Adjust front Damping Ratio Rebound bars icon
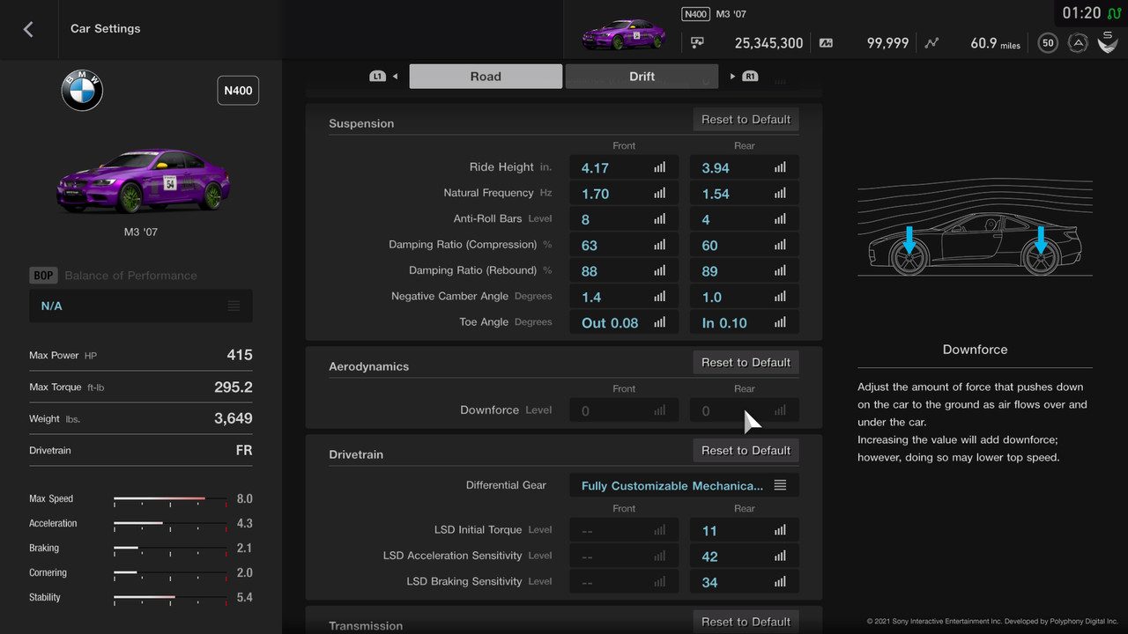This screenshot has width=1128, height=634. pos(659,270)
